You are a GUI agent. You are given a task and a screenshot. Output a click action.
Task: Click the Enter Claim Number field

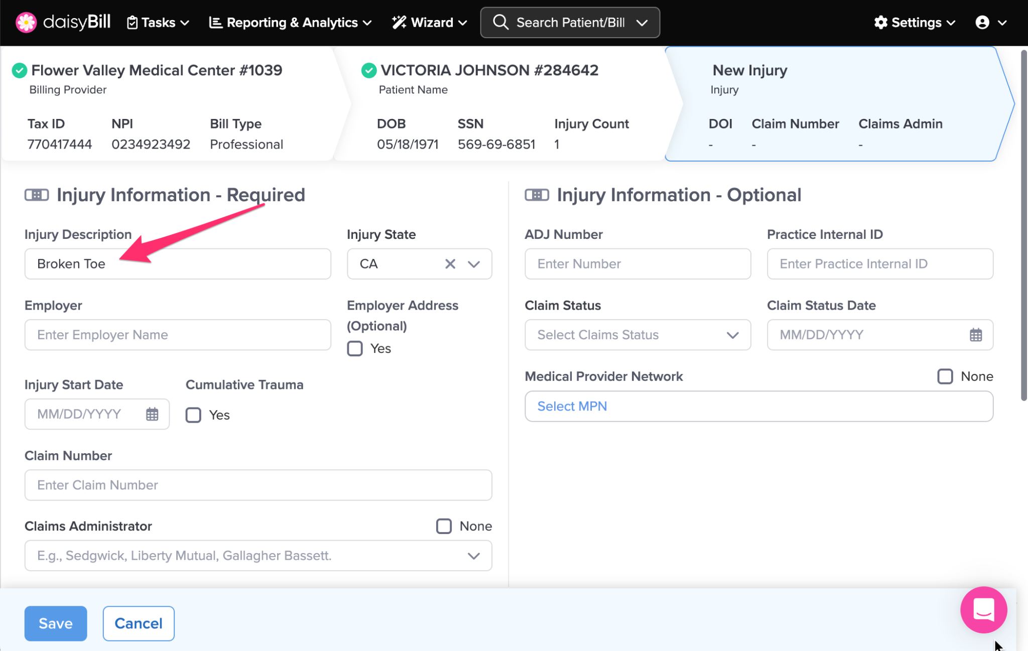click(258, 485)
